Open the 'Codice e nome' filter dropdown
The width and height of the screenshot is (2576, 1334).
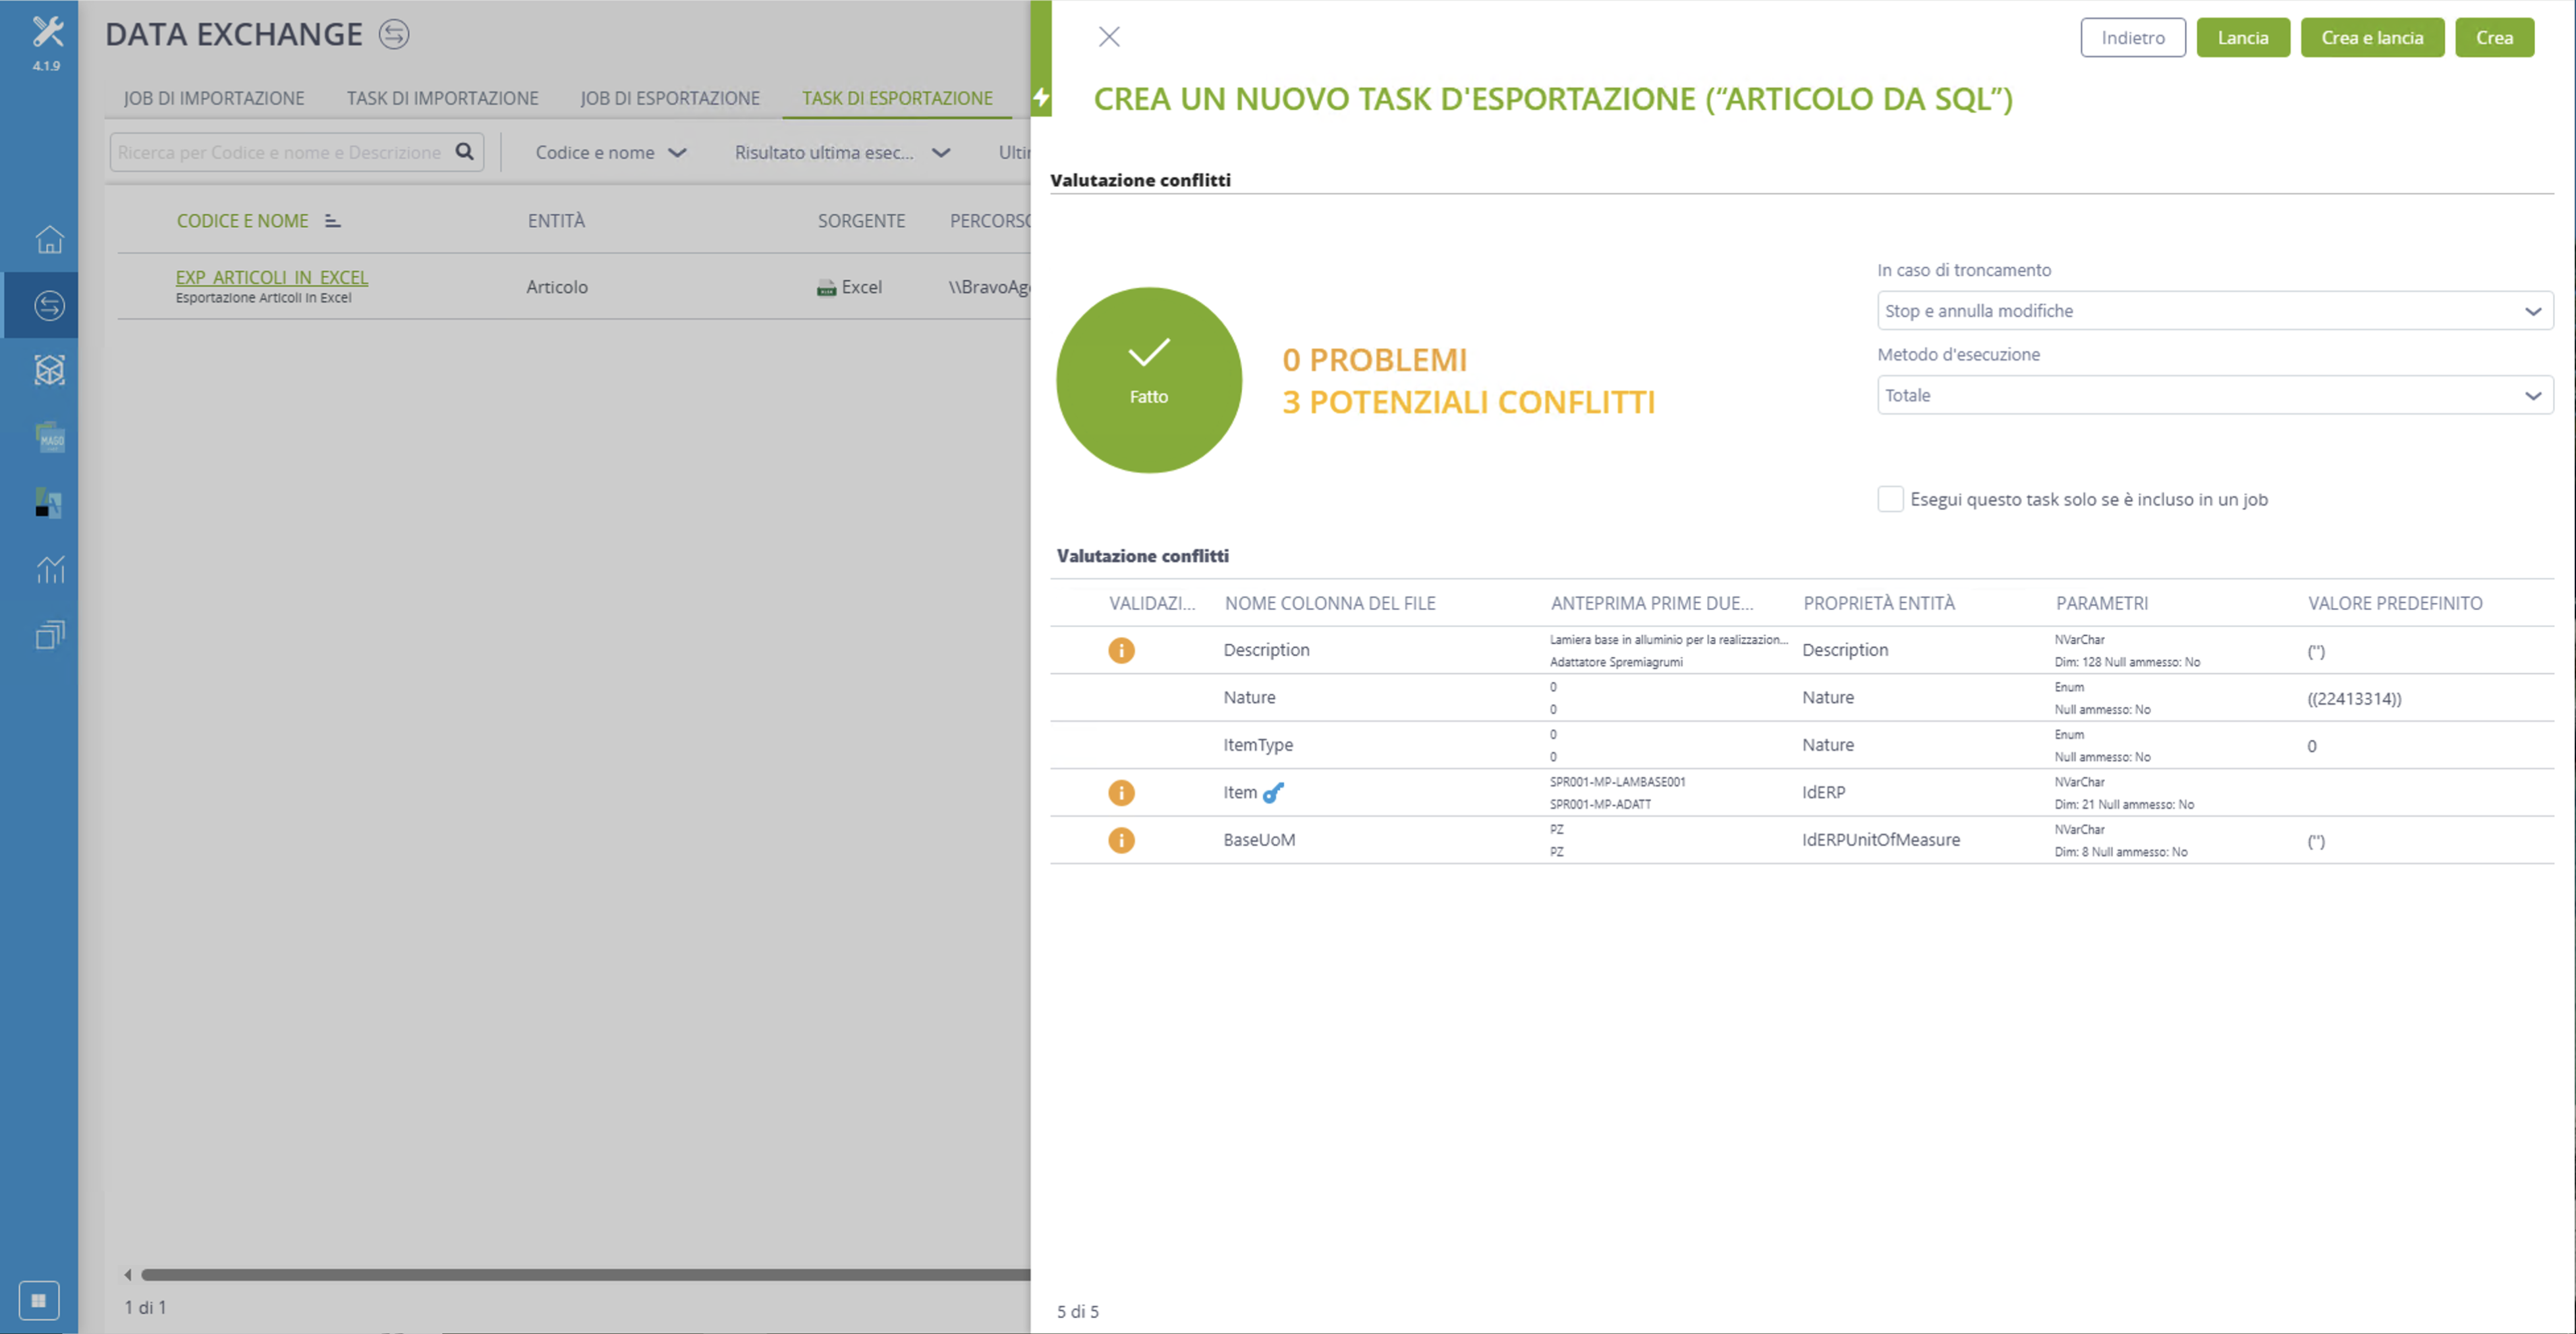tap(610, 152)
